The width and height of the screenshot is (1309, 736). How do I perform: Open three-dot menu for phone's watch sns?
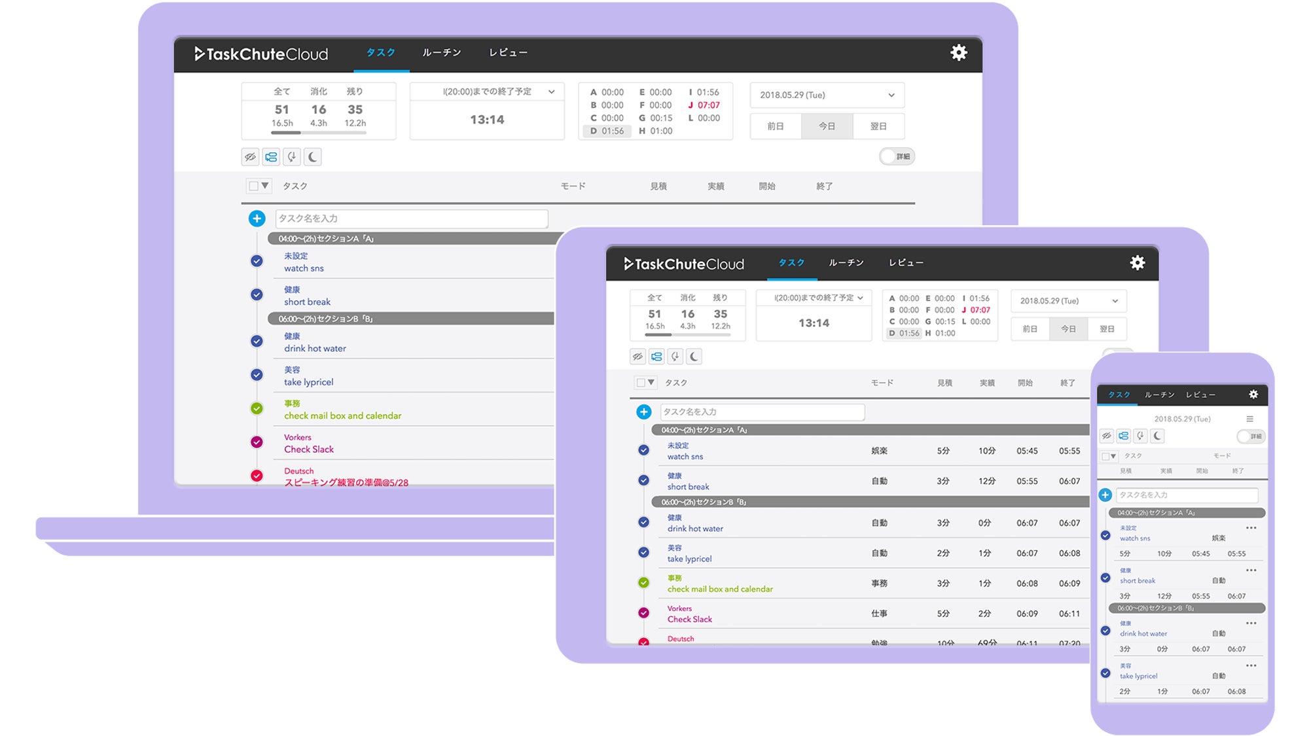click(1251, 528)
